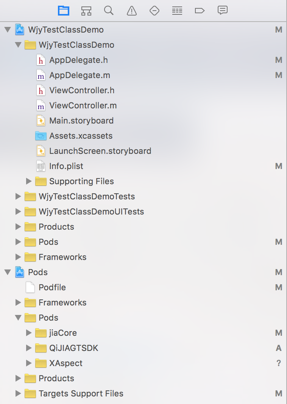
Task: Open the Breakpoint navigator
Action: click(200, 11)
